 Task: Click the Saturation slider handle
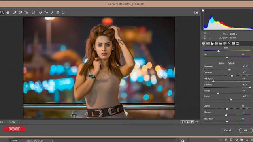coord(227,121)
